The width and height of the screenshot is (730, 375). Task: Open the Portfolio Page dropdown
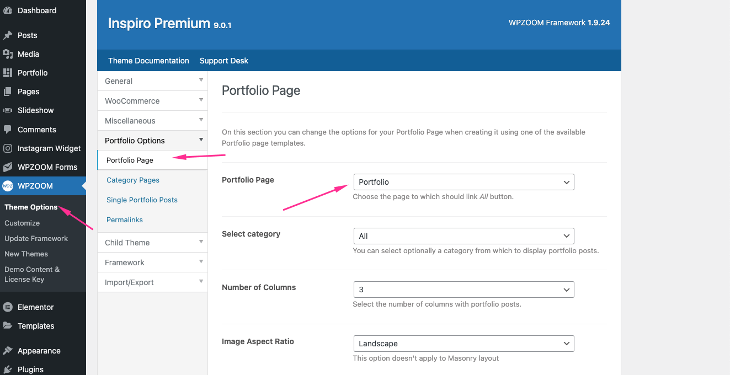click(463, 182)
